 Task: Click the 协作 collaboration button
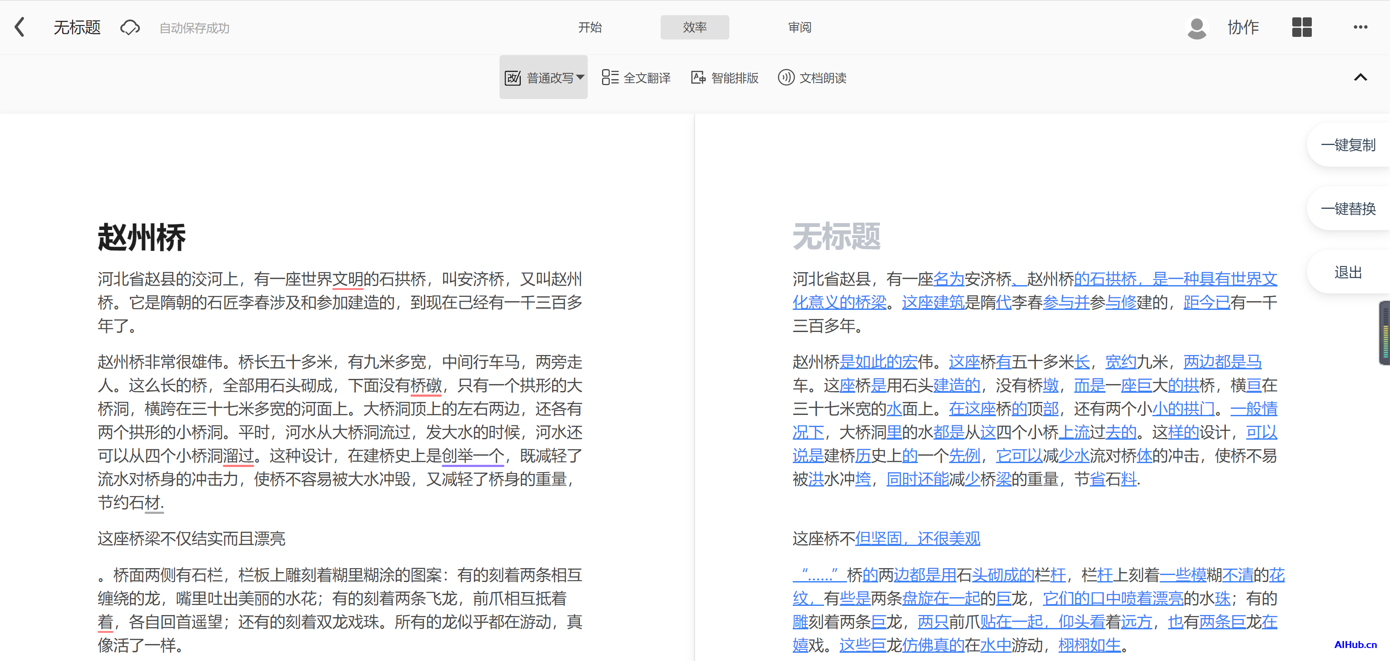pos(1243,27)
